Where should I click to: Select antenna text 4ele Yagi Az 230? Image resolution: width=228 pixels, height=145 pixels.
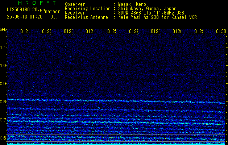139,17
